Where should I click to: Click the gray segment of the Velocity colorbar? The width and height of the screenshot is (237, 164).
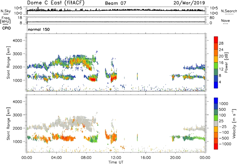[x=216, y=123]
